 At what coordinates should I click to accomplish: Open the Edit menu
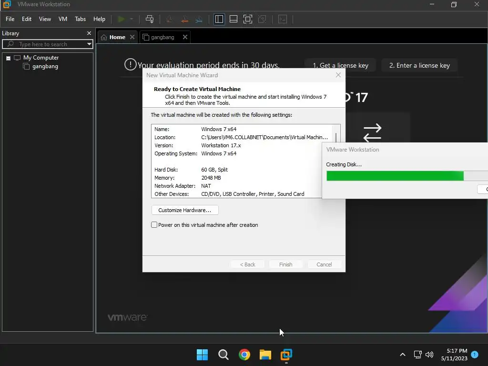coord(27,19)
